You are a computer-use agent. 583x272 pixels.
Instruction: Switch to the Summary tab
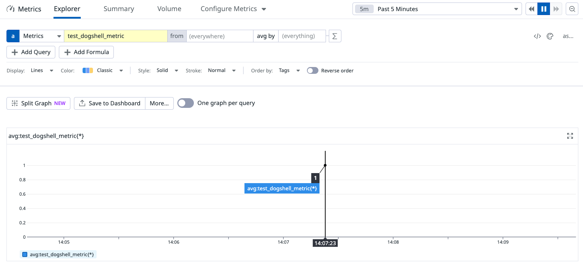(119, 9)
